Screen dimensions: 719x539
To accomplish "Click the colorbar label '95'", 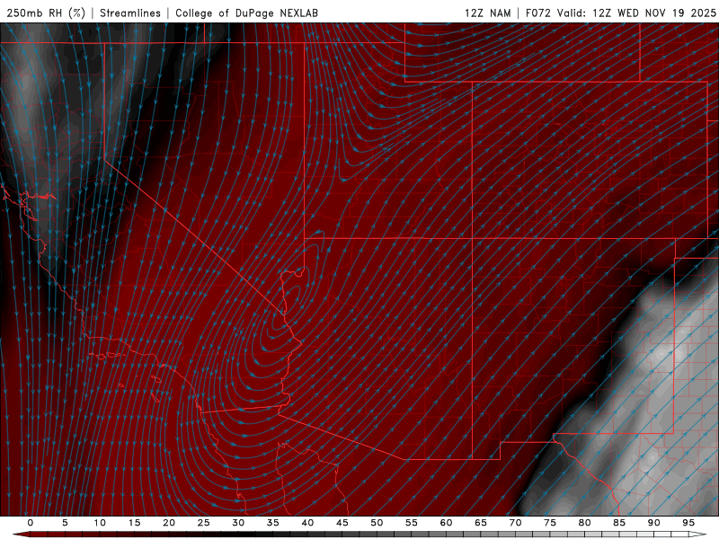I will coord(688,523).
